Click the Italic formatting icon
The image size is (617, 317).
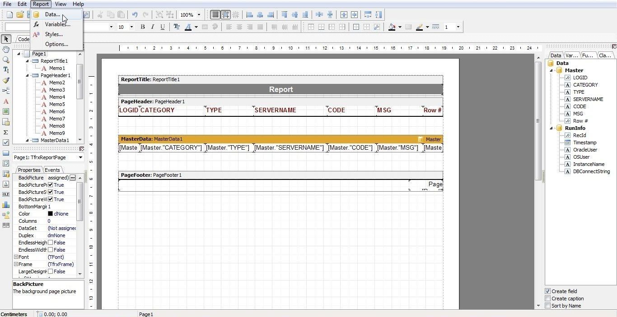click(x=153, y=27)
